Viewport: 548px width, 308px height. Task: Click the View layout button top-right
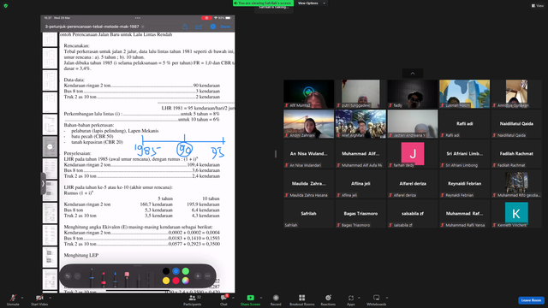pyautogui.click(x=537, y=6)
